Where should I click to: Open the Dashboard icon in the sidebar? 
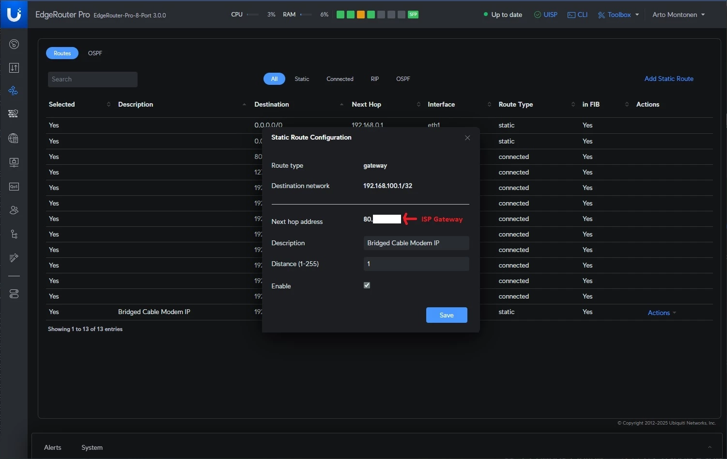(14, 45)
